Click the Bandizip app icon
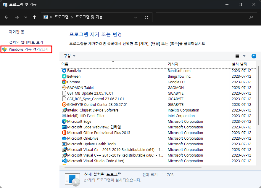 point(64,71)
